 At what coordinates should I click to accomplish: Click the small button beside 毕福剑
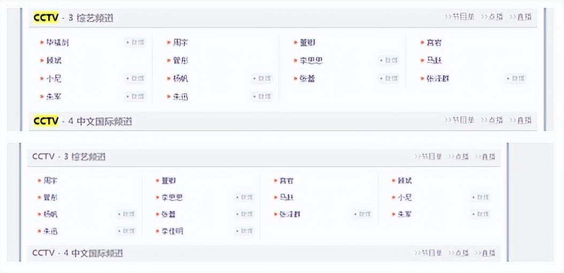(x=135, y=42)
